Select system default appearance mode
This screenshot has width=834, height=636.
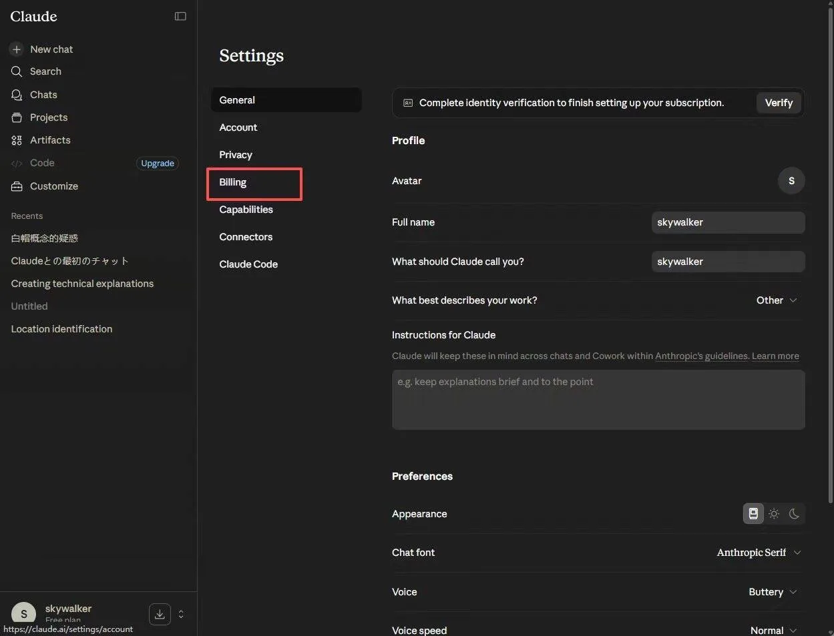(753, 513)
